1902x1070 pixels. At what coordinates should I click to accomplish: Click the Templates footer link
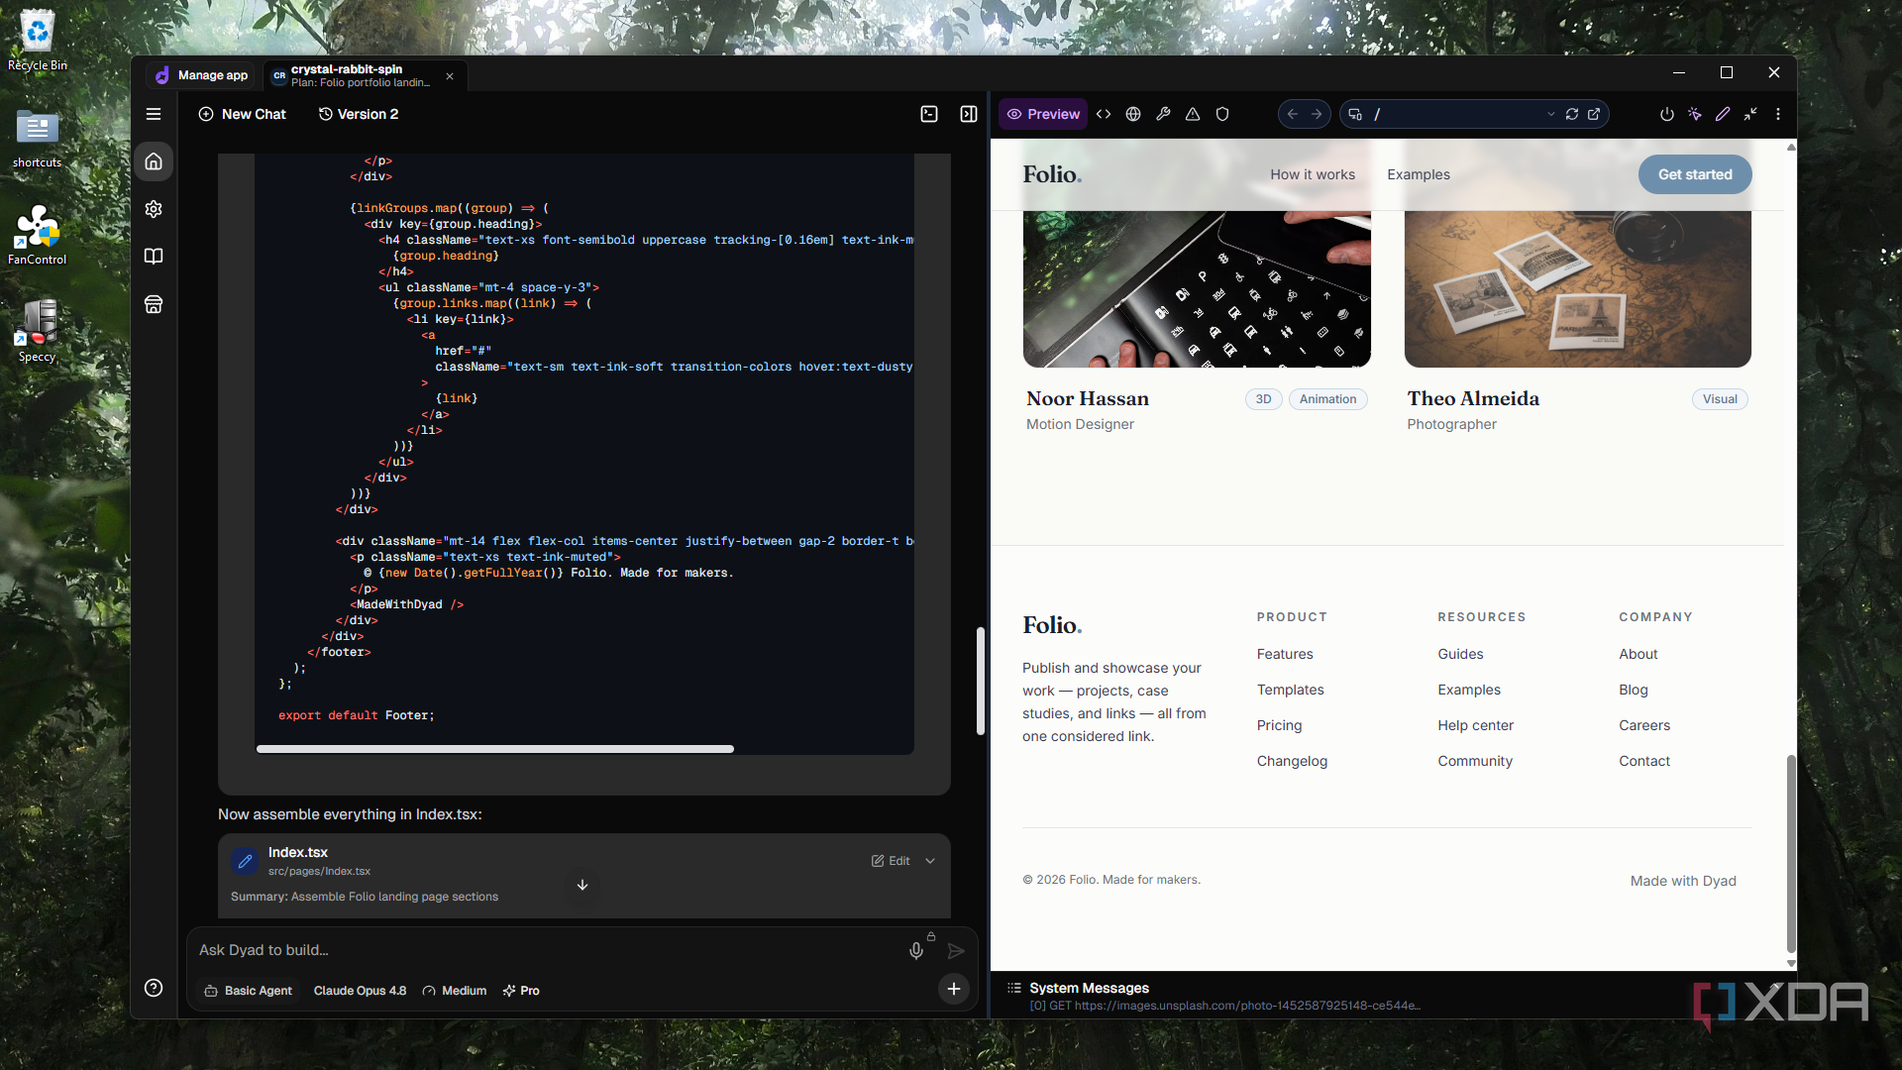[1290, 690]
